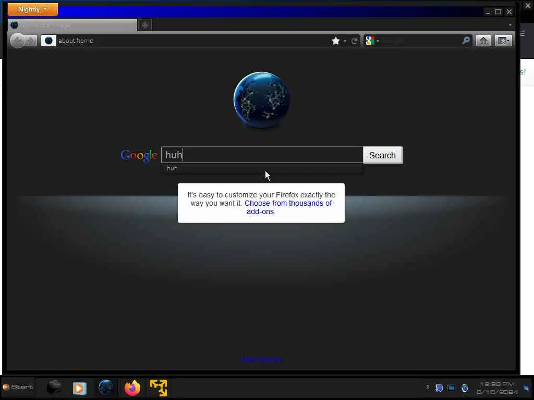Click into the Google search field containing huh
The width and height of the screenshot is (534, 400).
tap(262, 155)
